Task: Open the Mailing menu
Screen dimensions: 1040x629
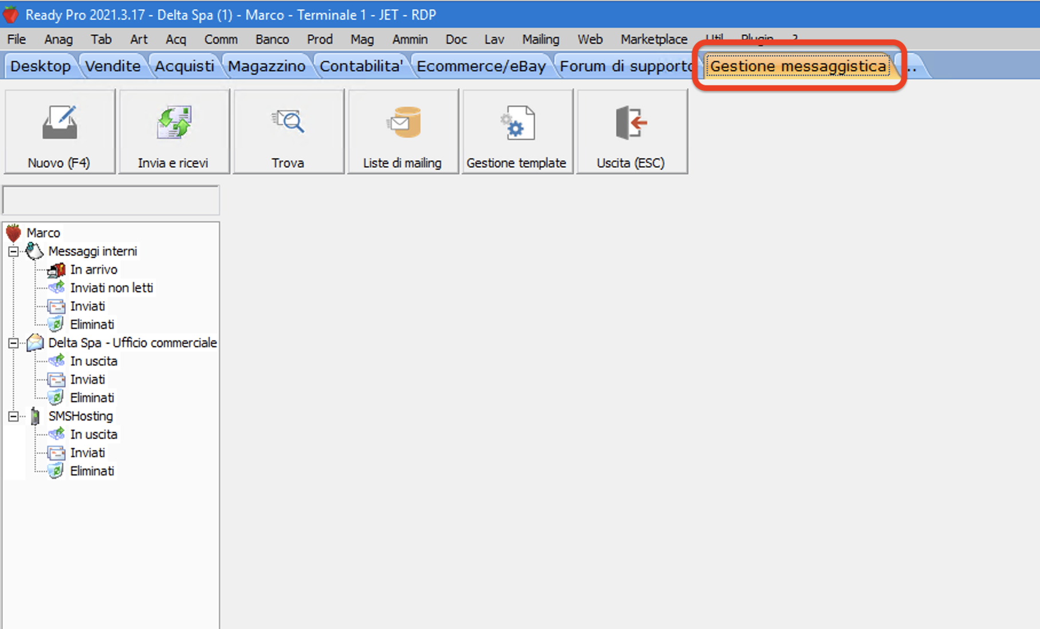Action: [541, 39]
